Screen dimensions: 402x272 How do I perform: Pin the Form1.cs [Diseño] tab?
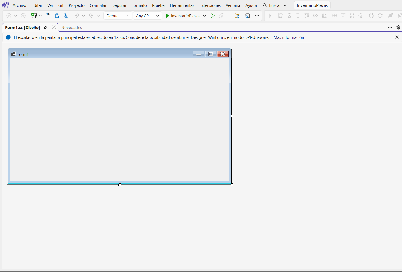[x=46, y=27]
